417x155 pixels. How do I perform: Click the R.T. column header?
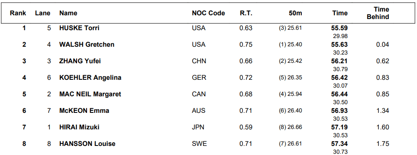(x=246, y=13)
